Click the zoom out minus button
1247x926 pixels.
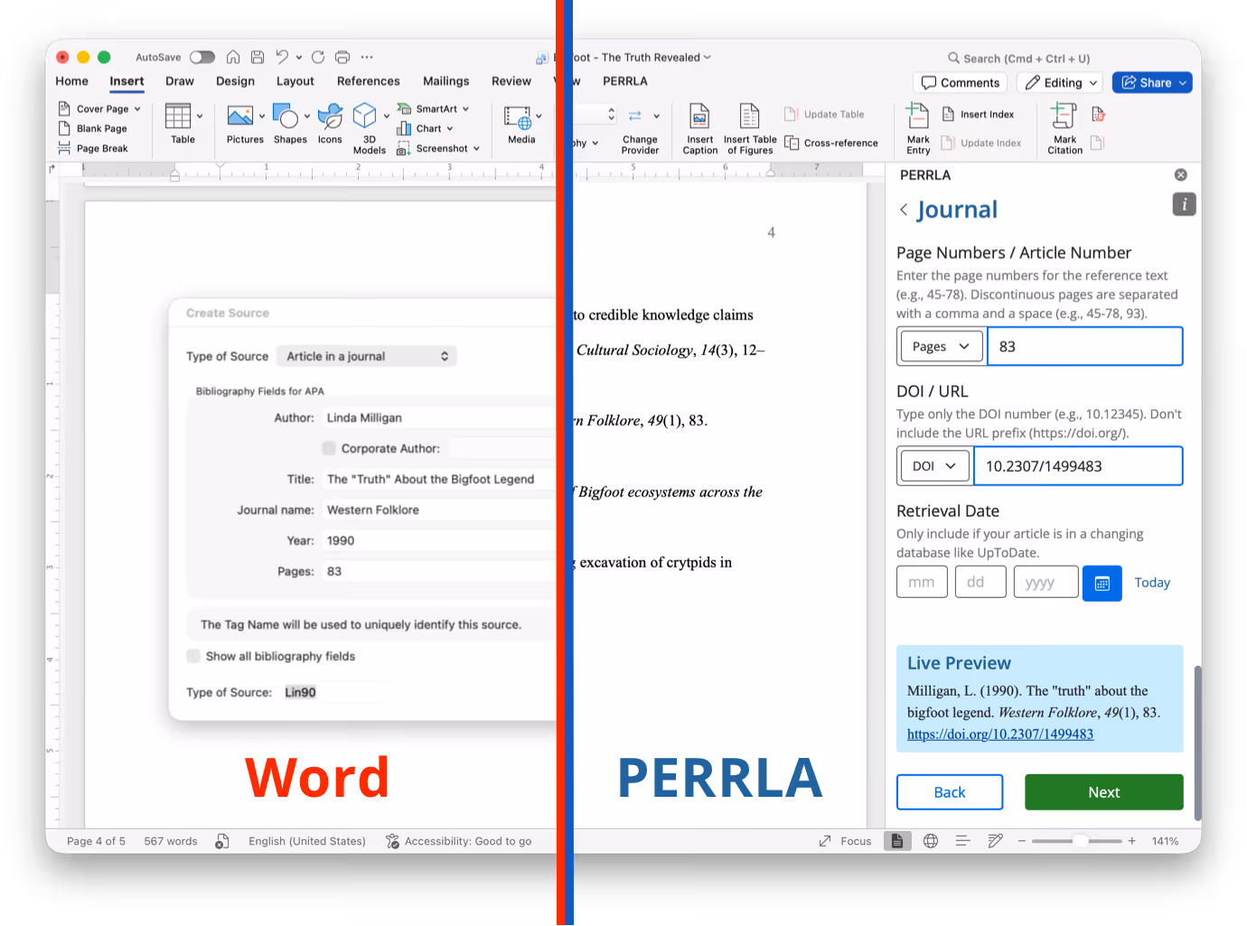[1022, 841]
